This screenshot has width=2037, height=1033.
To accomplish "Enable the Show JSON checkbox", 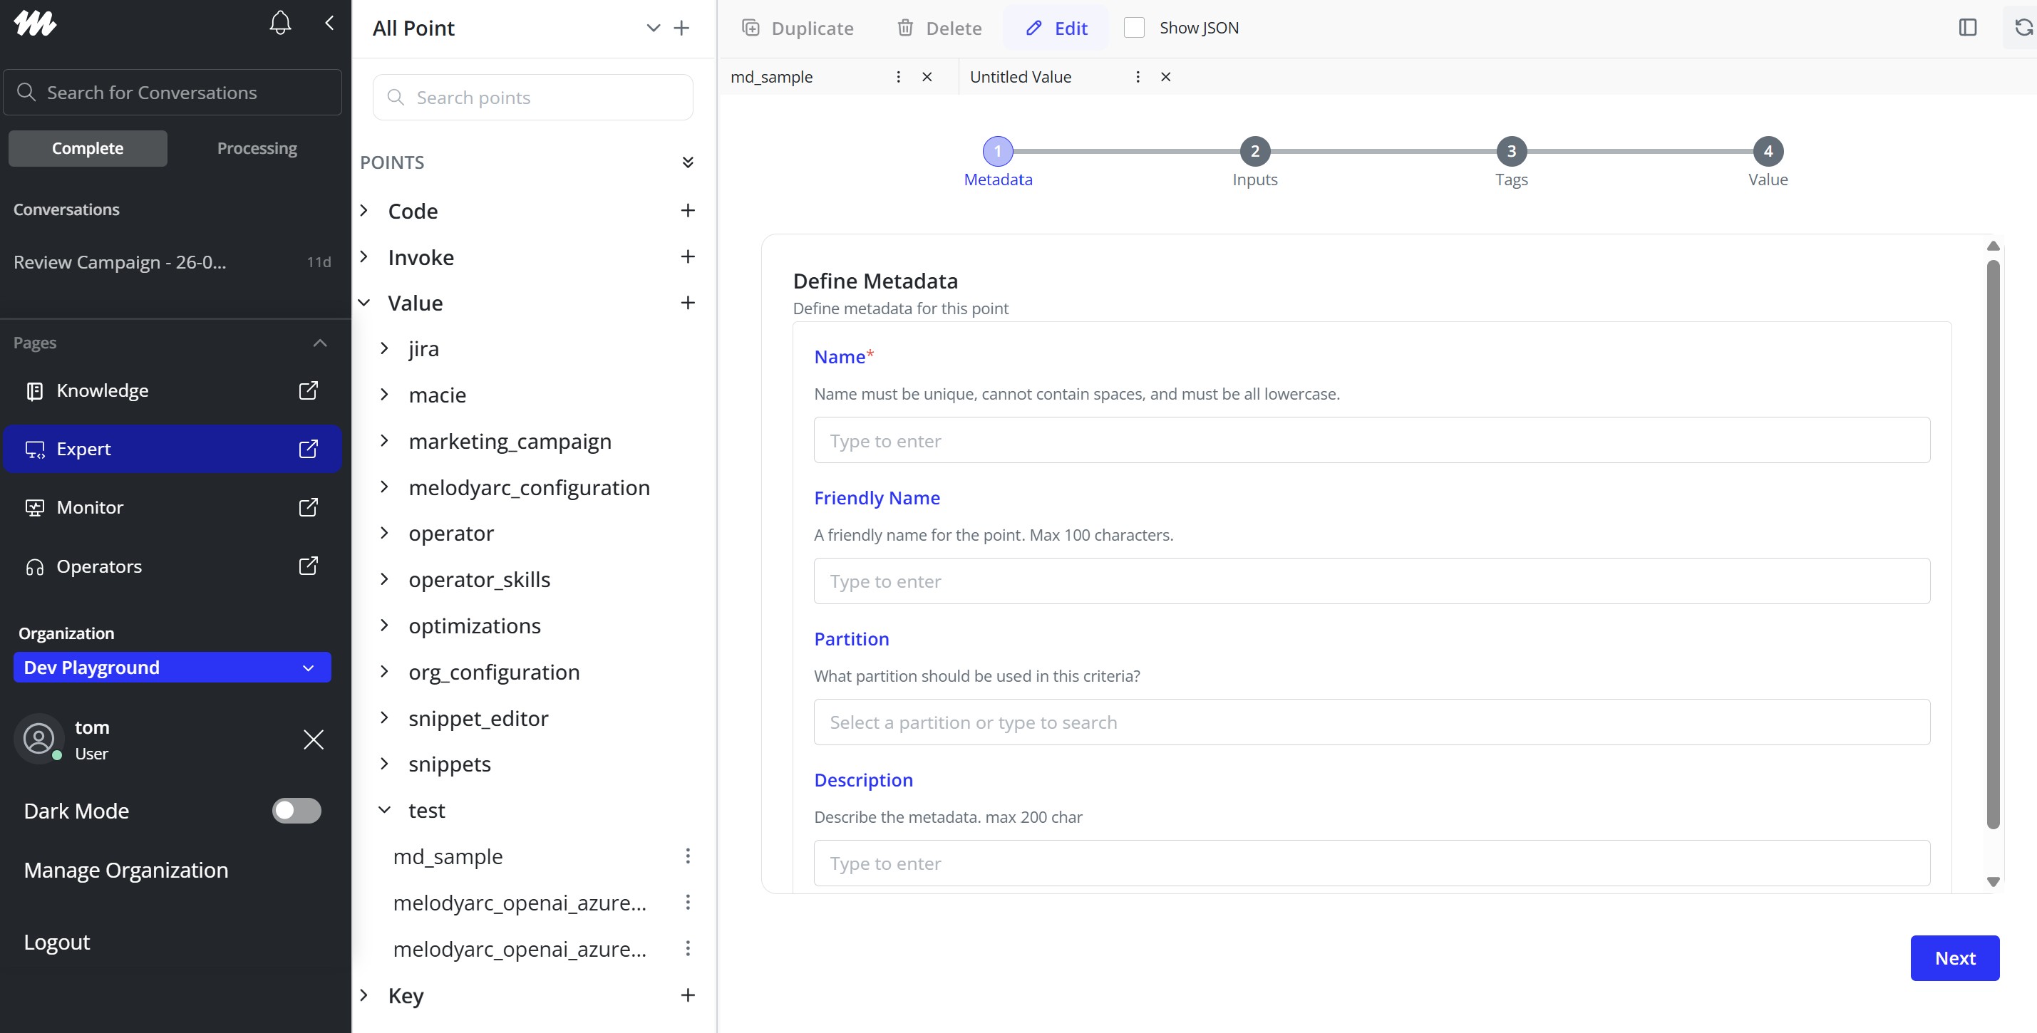I will pyautogui.click(x=1134, y=28).
